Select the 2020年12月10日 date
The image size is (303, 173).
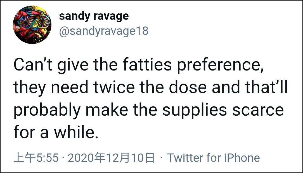coord(111,158)
